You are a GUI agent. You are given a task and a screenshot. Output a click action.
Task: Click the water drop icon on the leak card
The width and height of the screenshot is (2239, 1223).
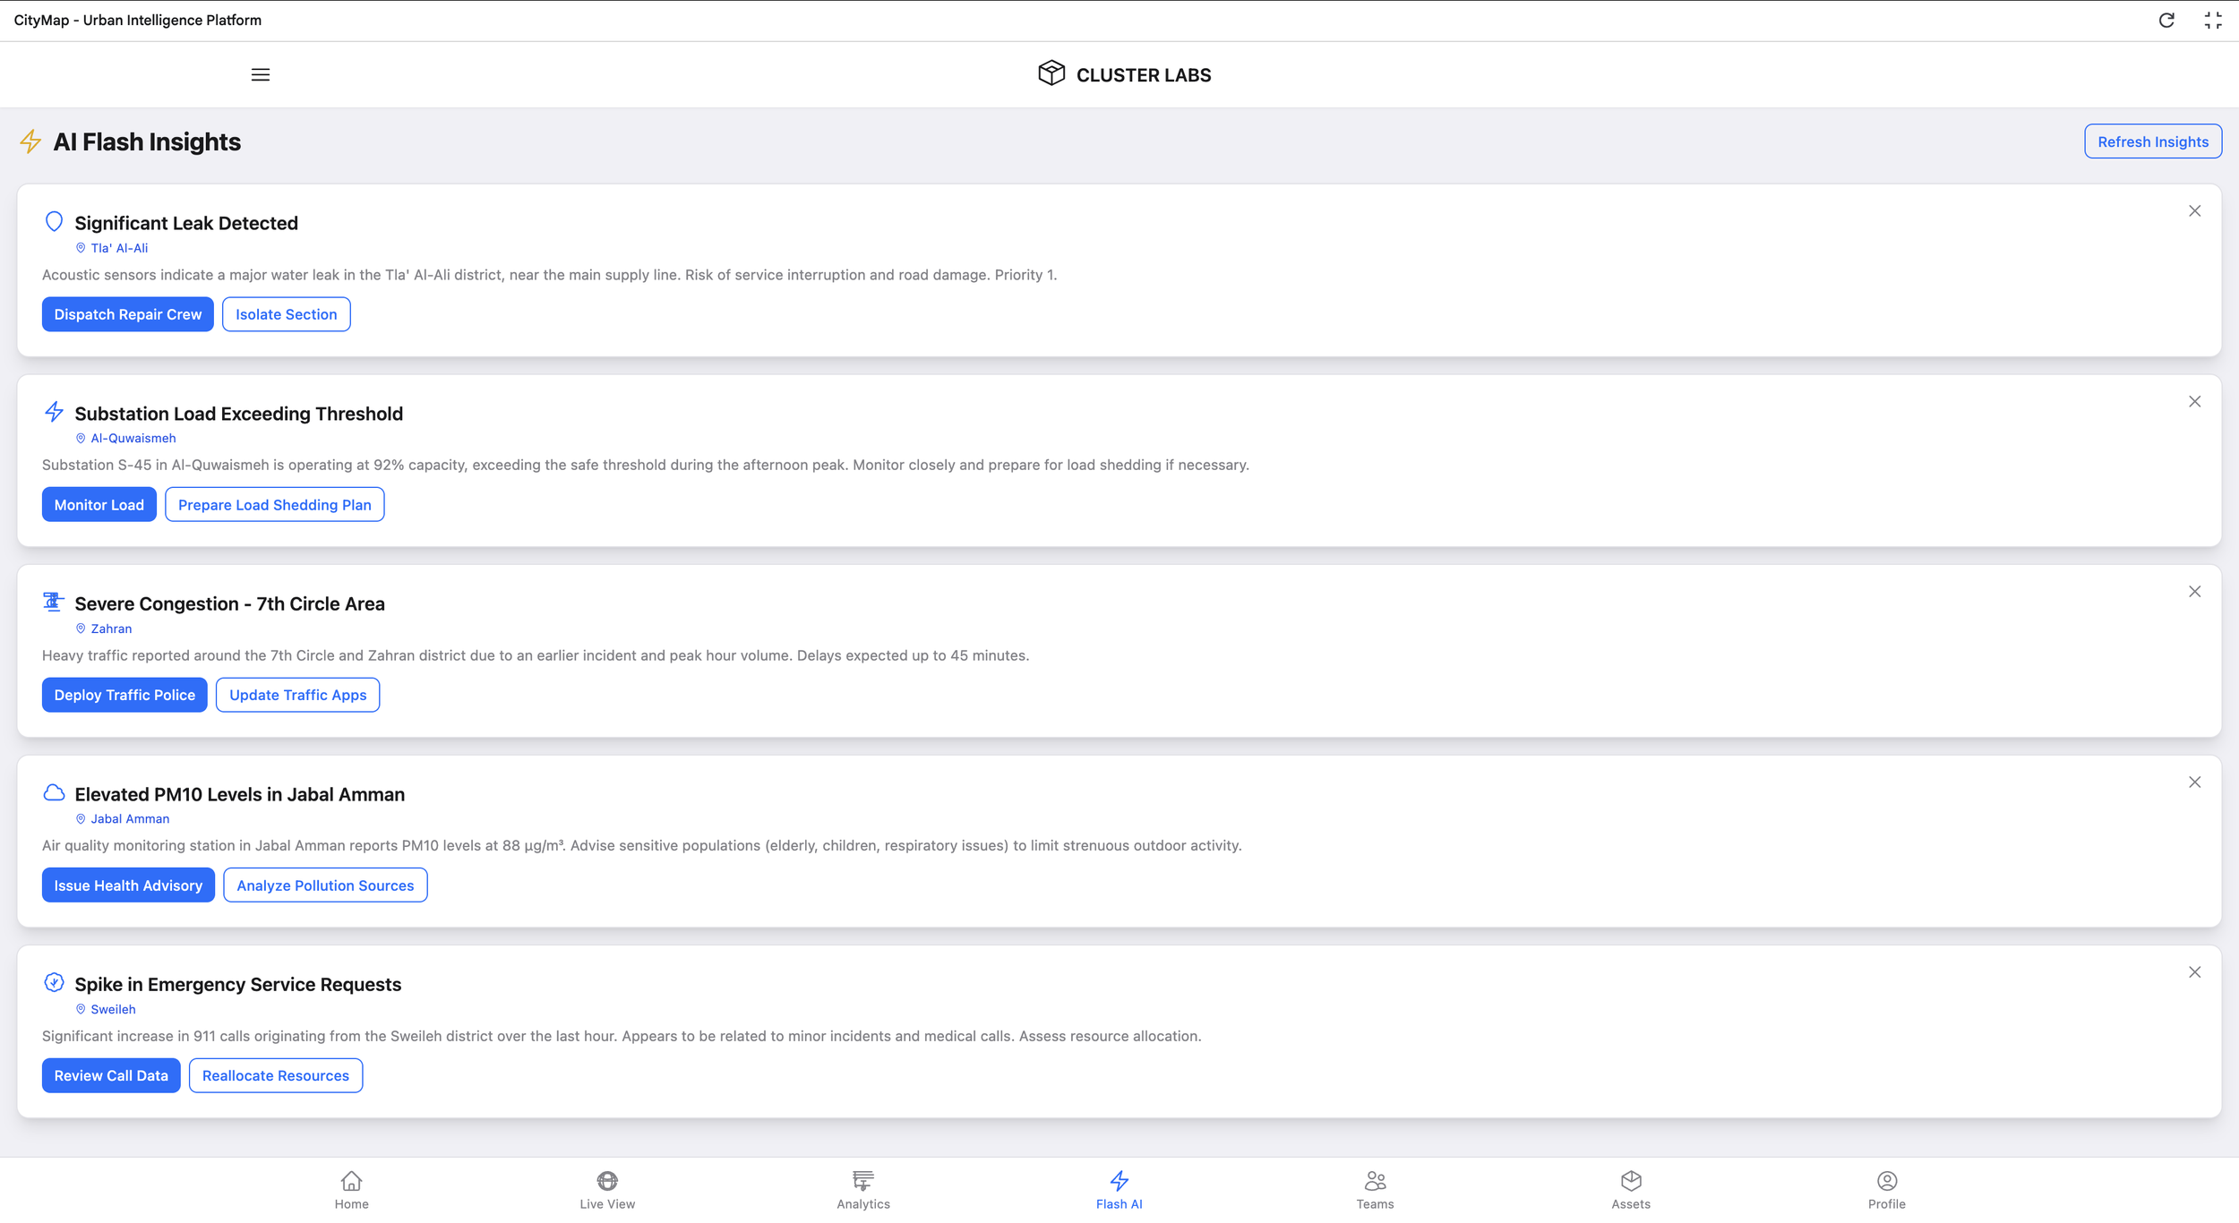click(x=54, y=220)
